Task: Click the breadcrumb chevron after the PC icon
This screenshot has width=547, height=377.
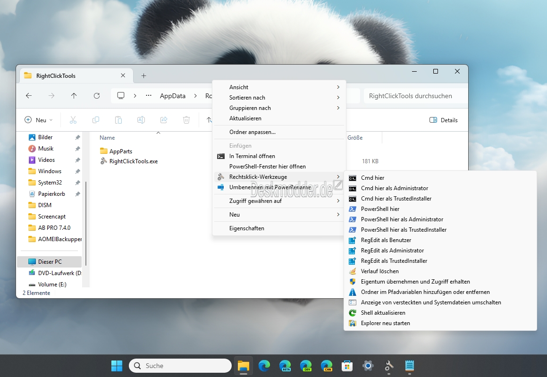Action: point(135,96)
